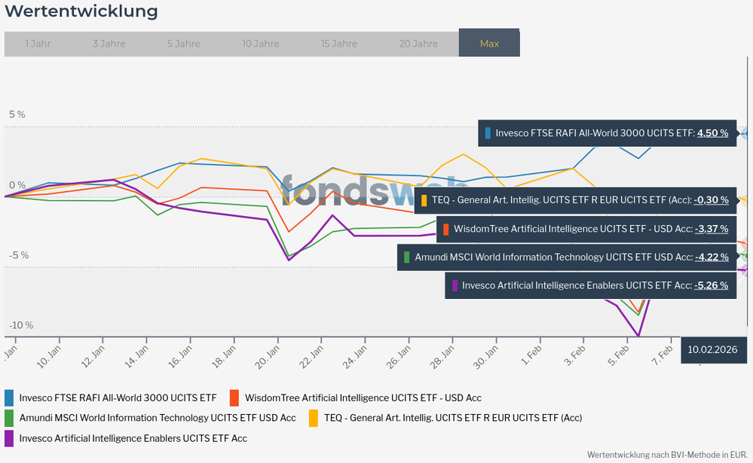Image resolution: width=753 pixels, height=463 pixels.
Task: Open the 15 Jahre time range
Action: click(339, 44)
